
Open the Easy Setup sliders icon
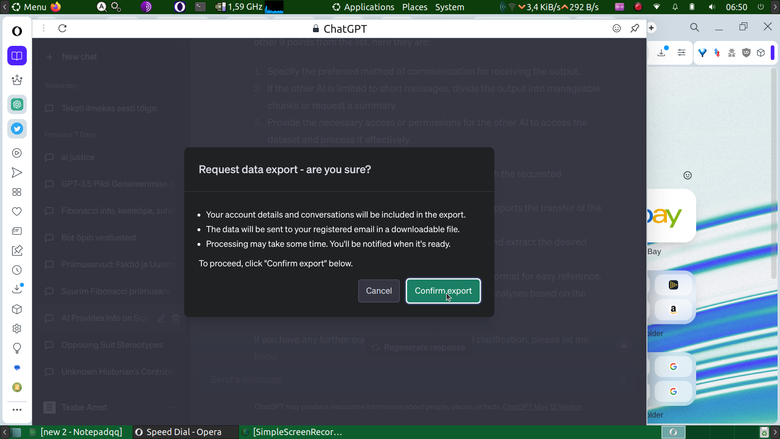[682, 52]
